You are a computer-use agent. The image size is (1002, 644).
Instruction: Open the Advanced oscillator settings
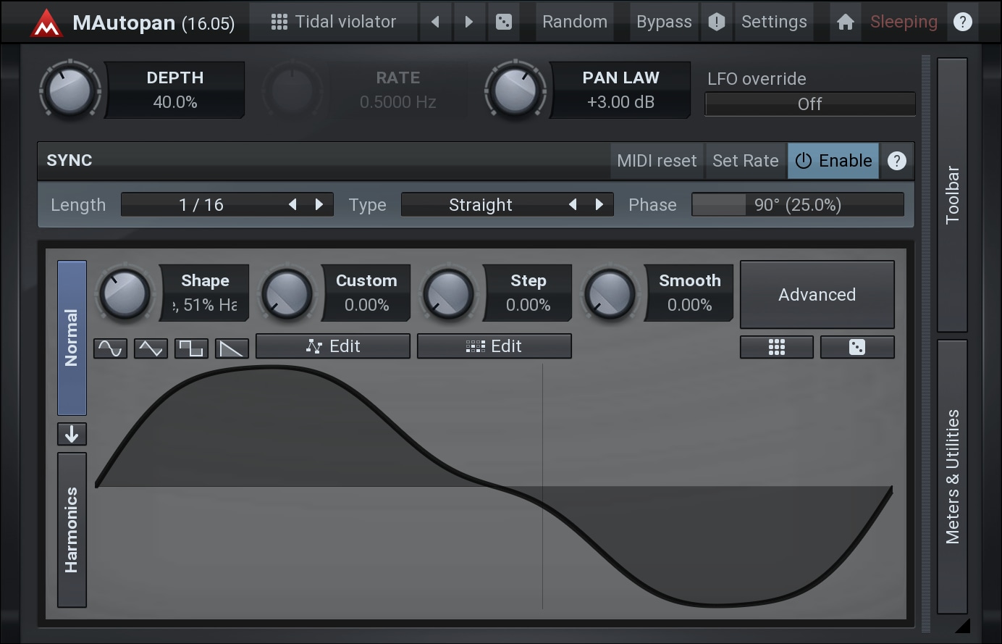pos(817,295)
